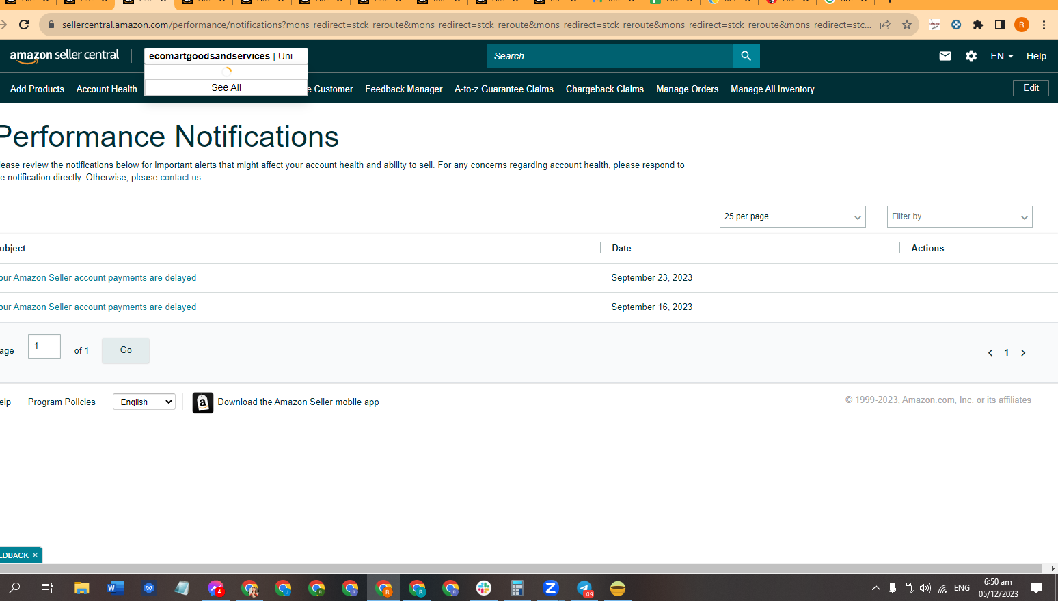Click the search magnifier button
1058x601 pixels.
coord(746,56)
